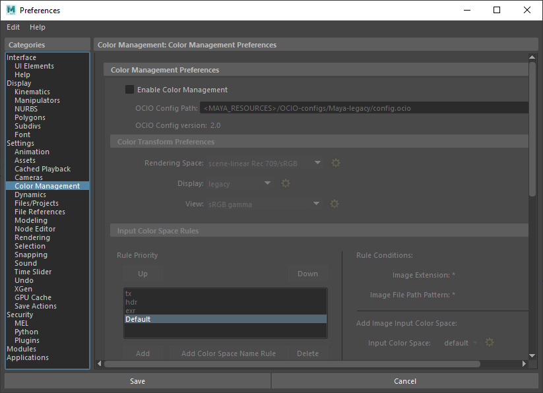Click the scroll up arrow
Viewport: 543px width, 393px height.
pyautogui.click(x=532, y=57)
